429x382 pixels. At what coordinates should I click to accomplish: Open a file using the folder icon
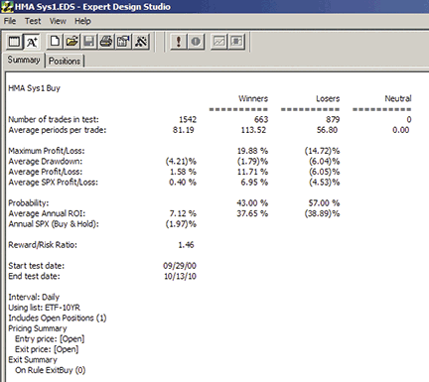click(72, 42)
